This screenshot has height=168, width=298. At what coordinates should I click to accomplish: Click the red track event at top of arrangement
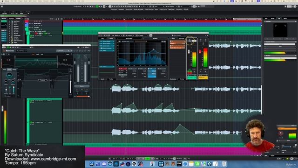(x=163, y=21)
